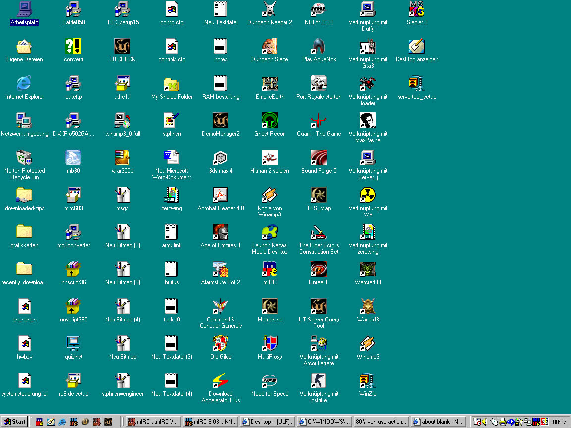Open Acrobat Reader 4.0 icon

click(221, 195)
